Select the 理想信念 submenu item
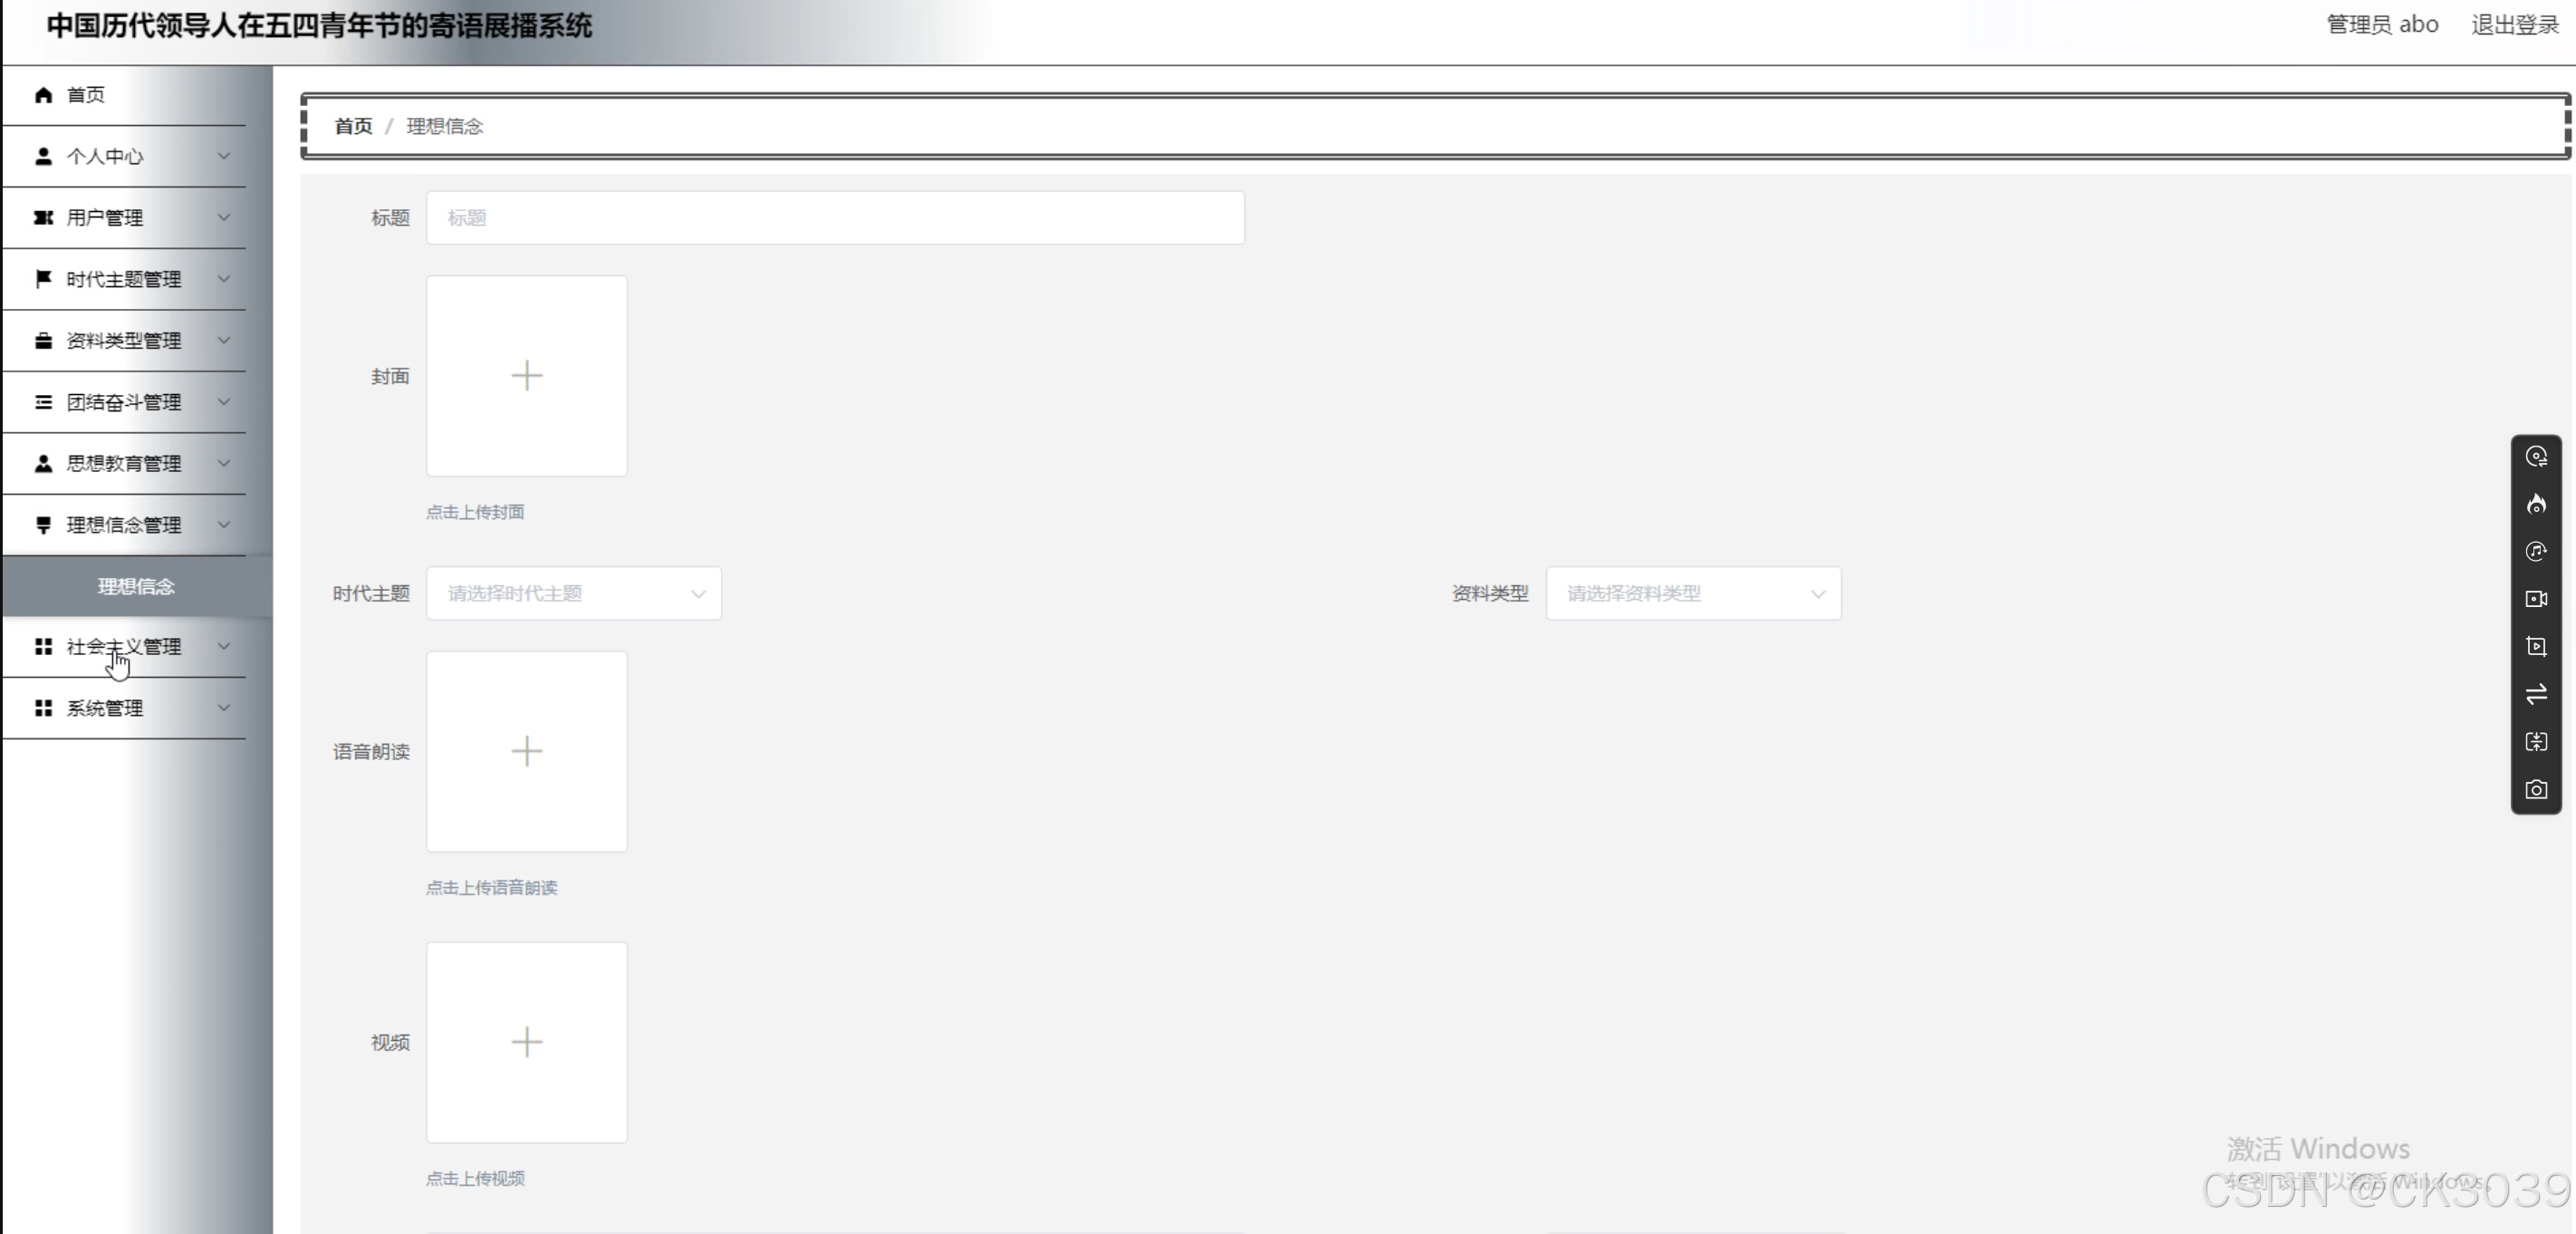 point(136,587)
